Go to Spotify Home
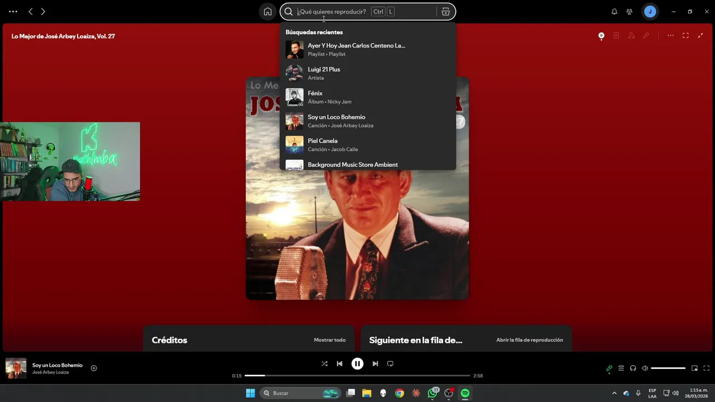The height and width of the screenshot is (402, 715). [x=268, y=12]
